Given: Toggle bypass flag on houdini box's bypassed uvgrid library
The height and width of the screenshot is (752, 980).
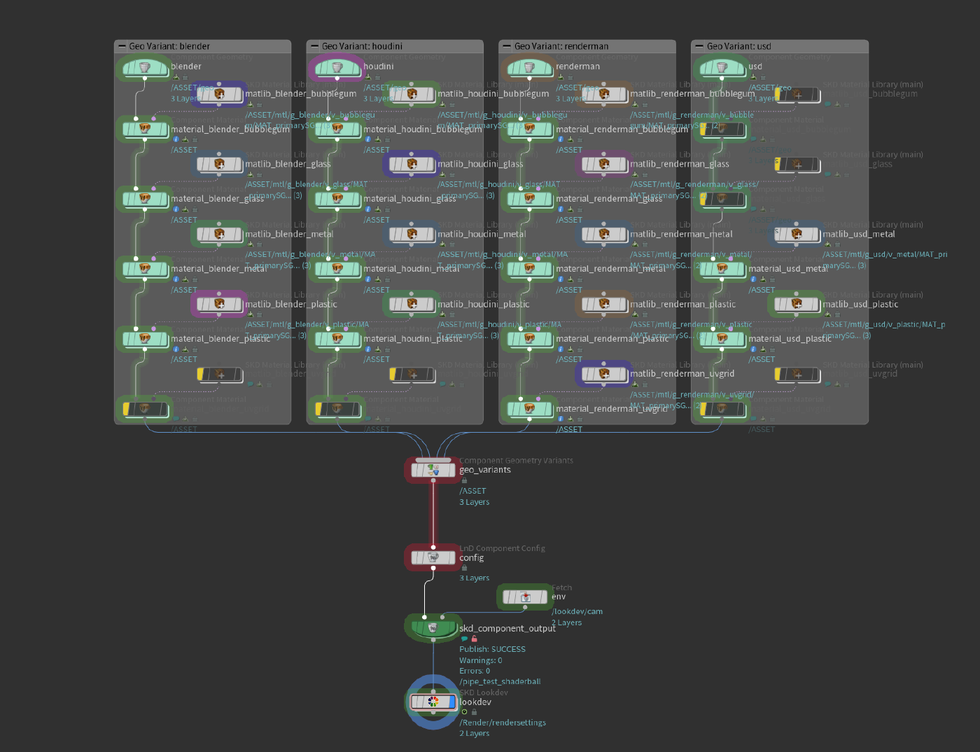Looking at the screenshot, I should 393,375.
